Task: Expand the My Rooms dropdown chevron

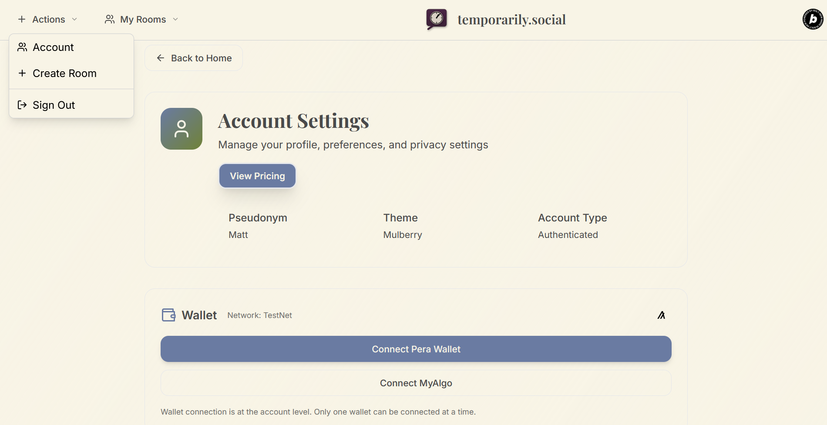Action: (175, 19)
